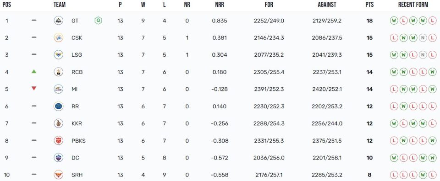Image resolution: width=440 pixels, height=181 pixels.
Task: Open the DC team name link
Action: (76, 158)
